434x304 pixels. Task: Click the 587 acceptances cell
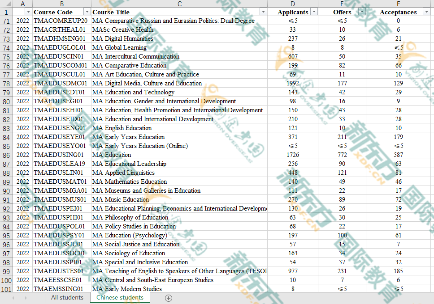click(x=398, y=155)
